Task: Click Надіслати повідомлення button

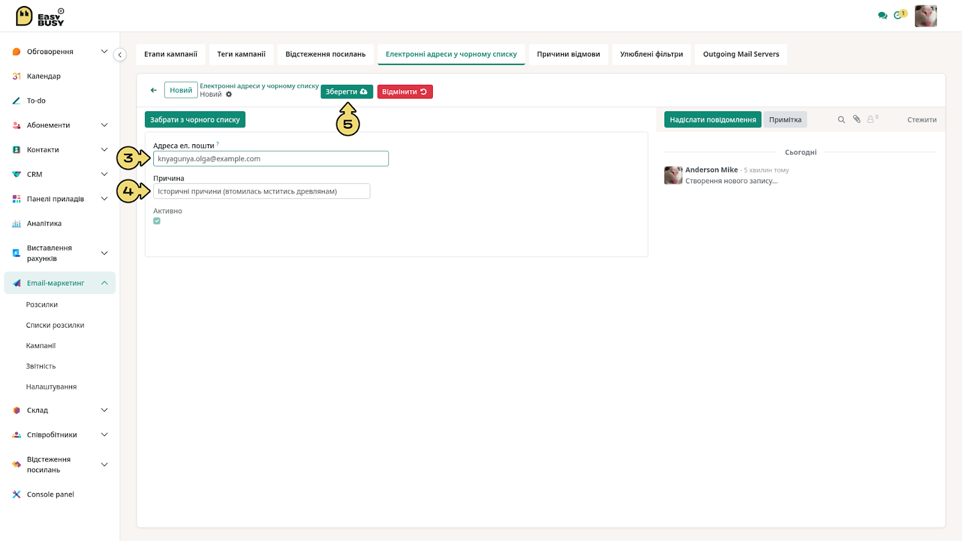Action: [712, 120]
